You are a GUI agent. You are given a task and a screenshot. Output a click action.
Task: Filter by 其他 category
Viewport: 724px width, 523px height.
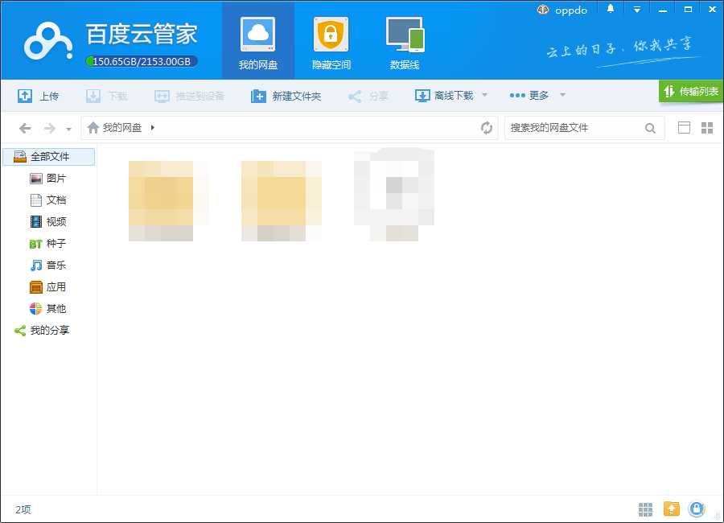[48, 309]
